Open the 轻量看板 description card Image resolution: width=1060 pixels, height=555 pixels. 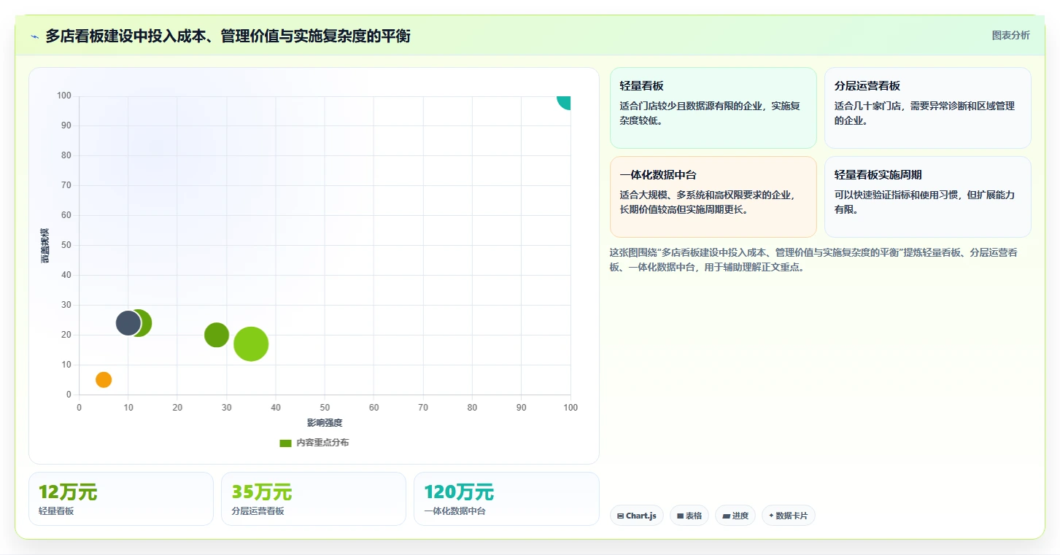coord(713,108)
